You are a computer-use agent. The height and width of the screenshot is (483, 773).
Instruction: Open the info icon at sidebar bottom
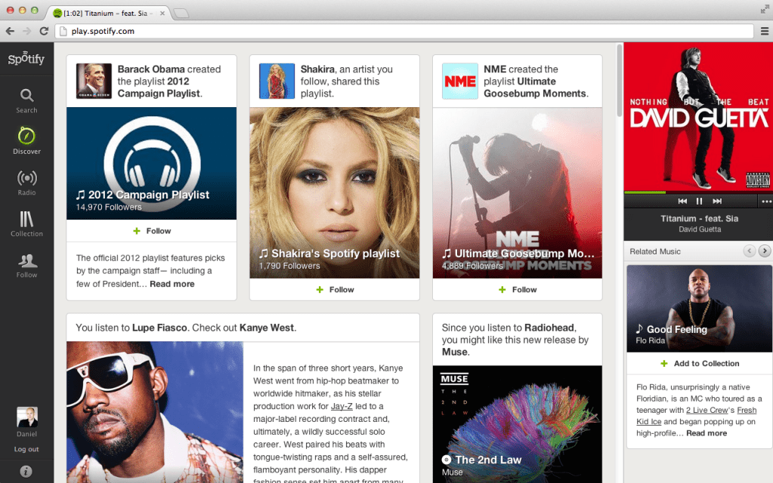click(x=26, y=472)
